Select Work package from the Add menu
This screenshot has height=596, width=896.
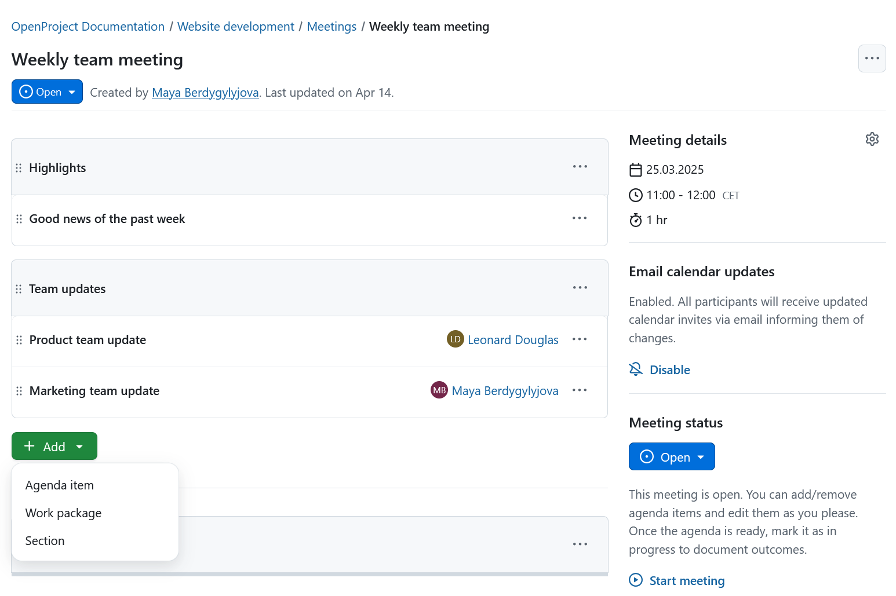(x=63, y=513)
